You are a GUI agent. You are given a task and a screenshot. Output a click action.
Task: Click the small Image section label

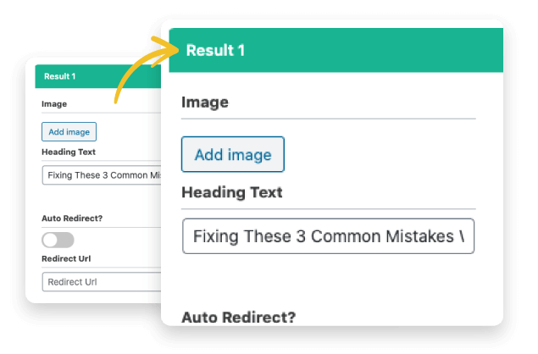pos(54,104)
